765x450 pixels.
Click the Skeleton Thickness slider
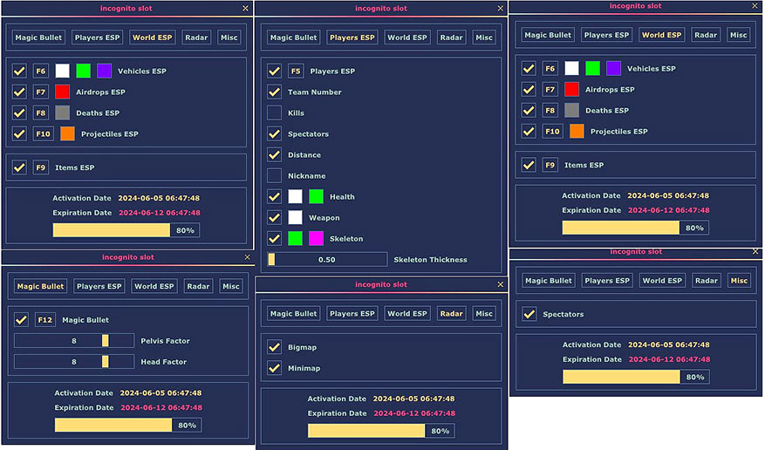(x=327, y=260)
